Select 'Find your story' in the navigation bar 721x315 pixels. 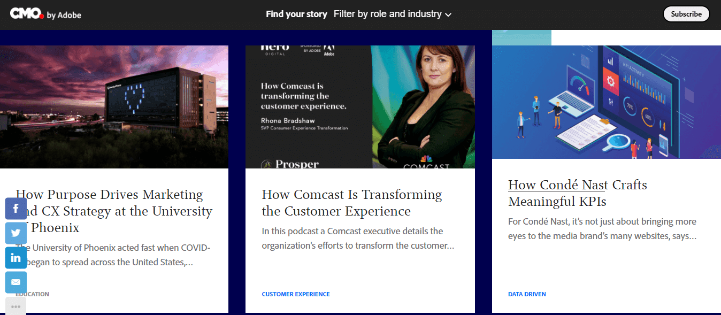click(x=296, y=14)
